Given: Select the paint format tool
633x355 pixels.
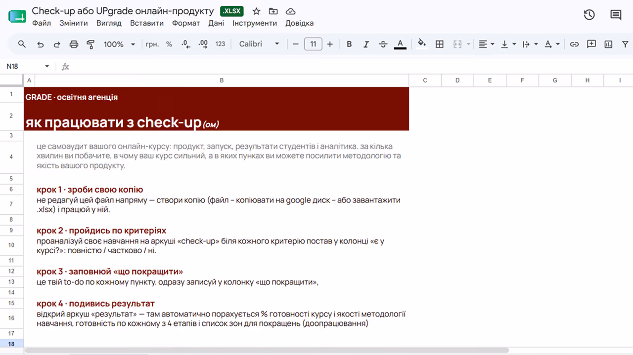Looking at the screenshot, I should point(90,44).
